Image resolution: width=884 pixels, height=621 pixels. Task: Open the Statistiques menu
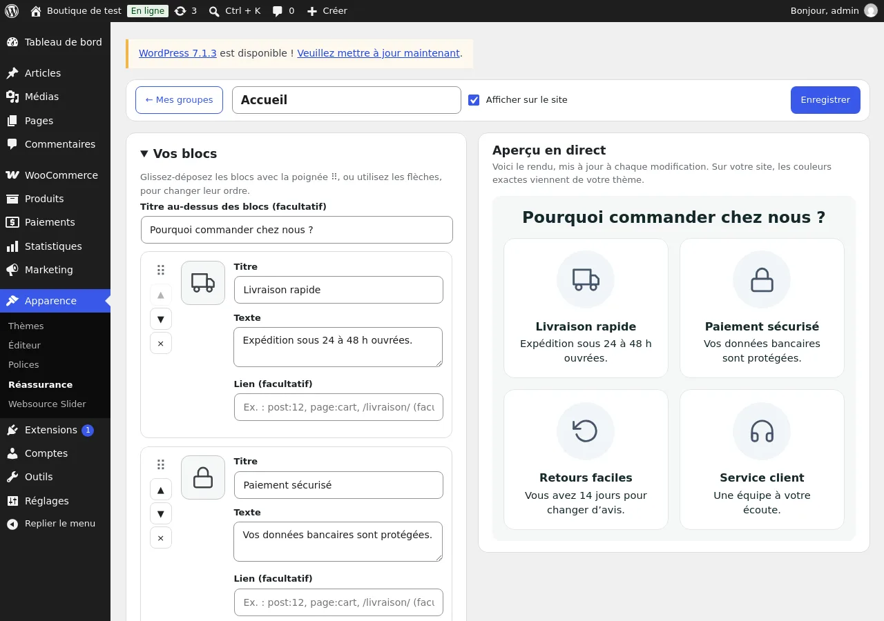tap(55, 246)
